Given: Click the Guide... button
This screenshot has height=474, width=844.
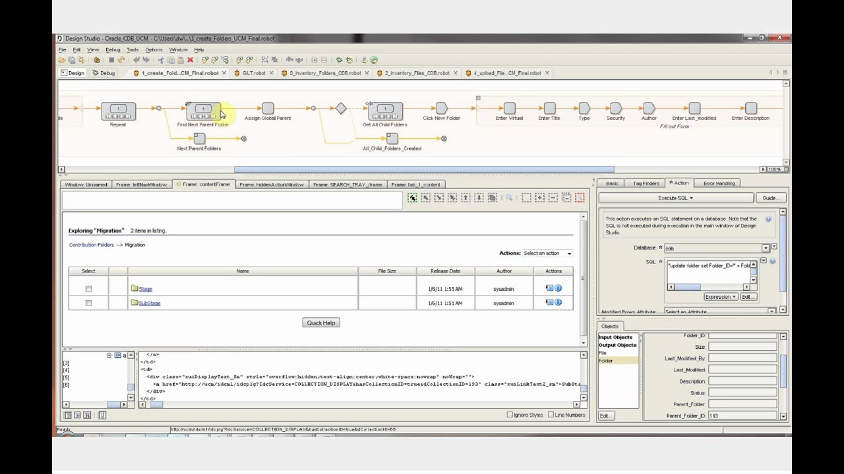Looking at the screenshot, I should point(769,198).
